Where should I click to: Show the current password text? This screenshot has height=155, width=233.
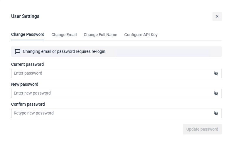tap(216, 73)
